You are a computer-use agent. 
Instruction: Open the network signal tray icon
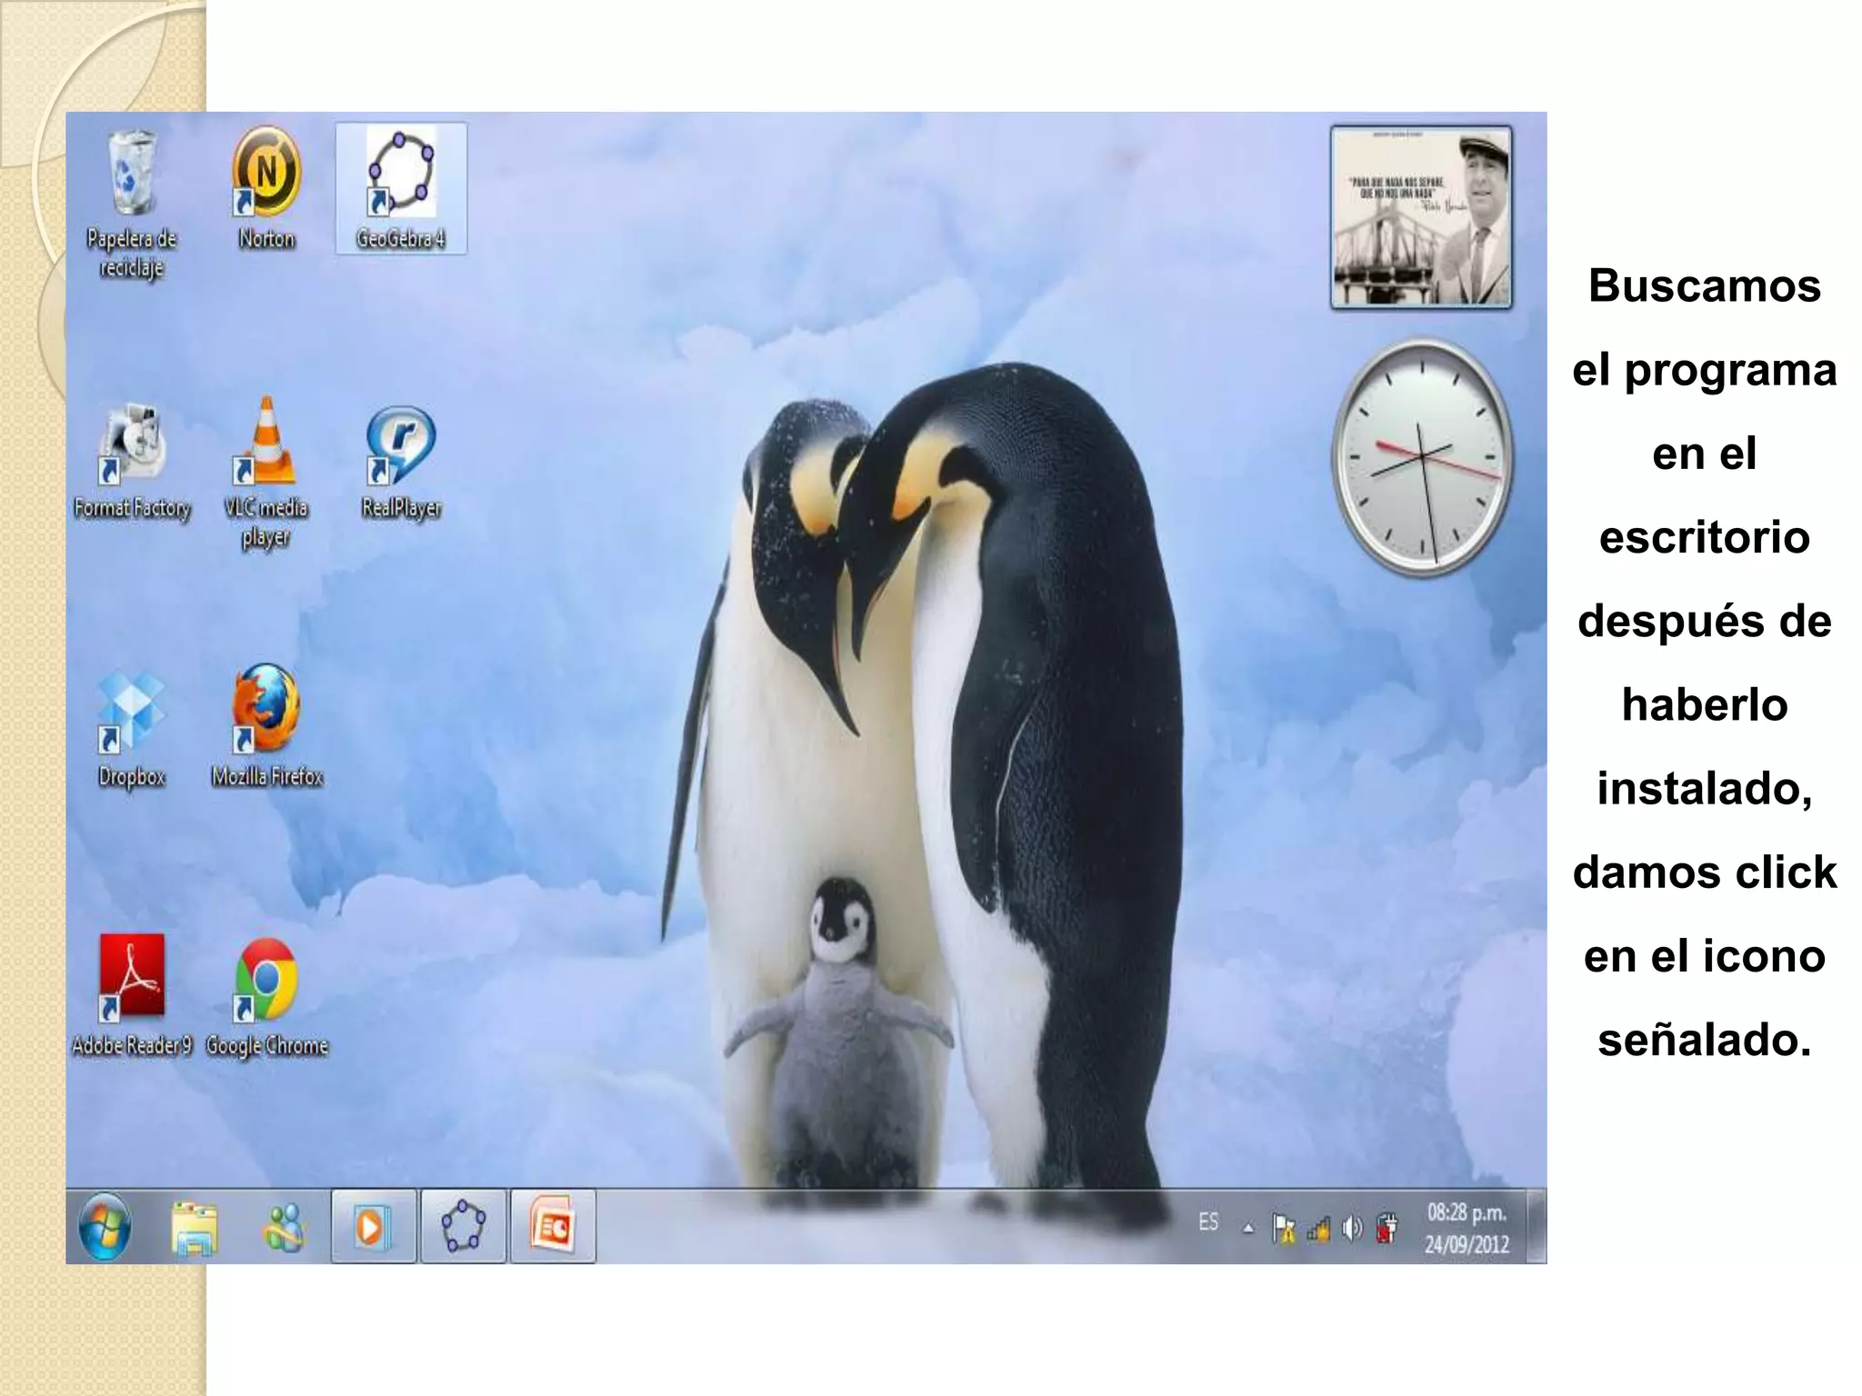point(1318,1230)
